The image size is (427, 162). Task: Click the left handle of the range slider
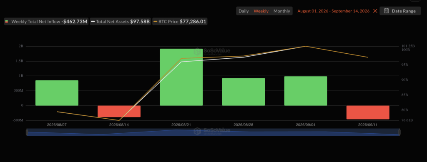[x=27, y=132]
